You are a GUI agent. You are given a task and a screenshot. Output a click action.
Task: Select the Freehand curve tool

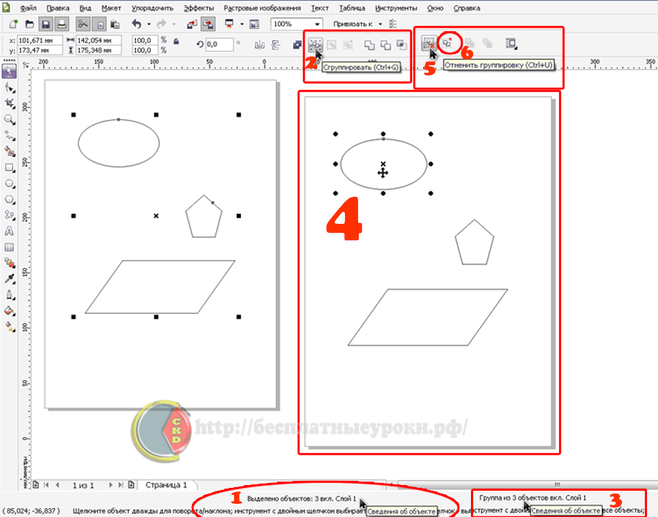click(9, 135)
